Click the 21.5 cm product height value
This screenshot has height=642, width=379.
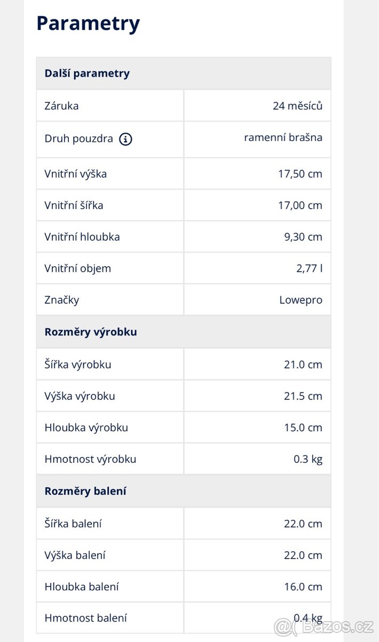303,396
